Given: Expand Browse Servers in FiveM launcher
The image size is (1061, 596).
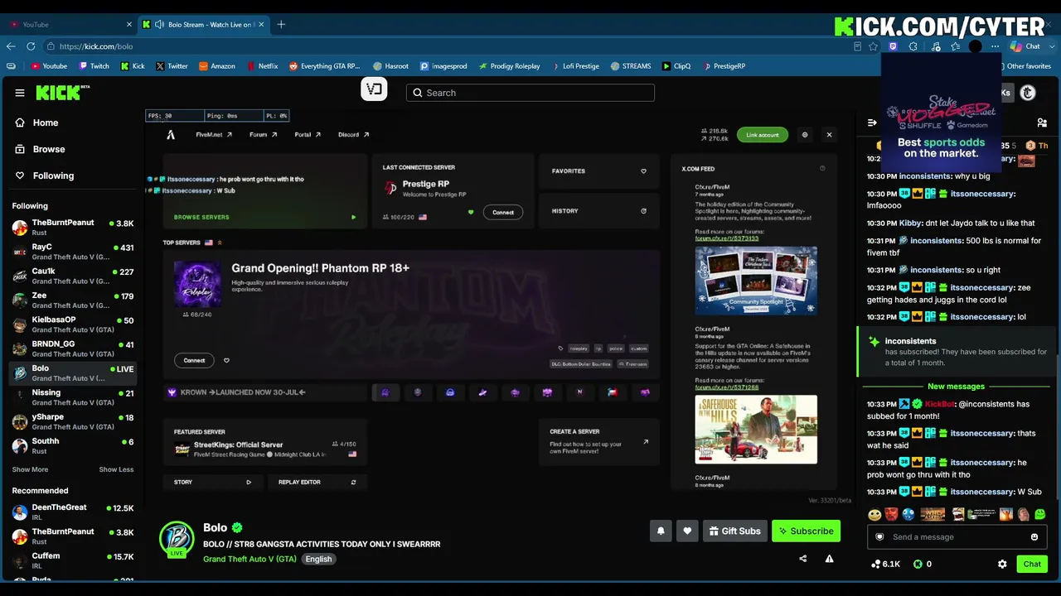Looking at the screenshot, I should [x=264, y=217].
